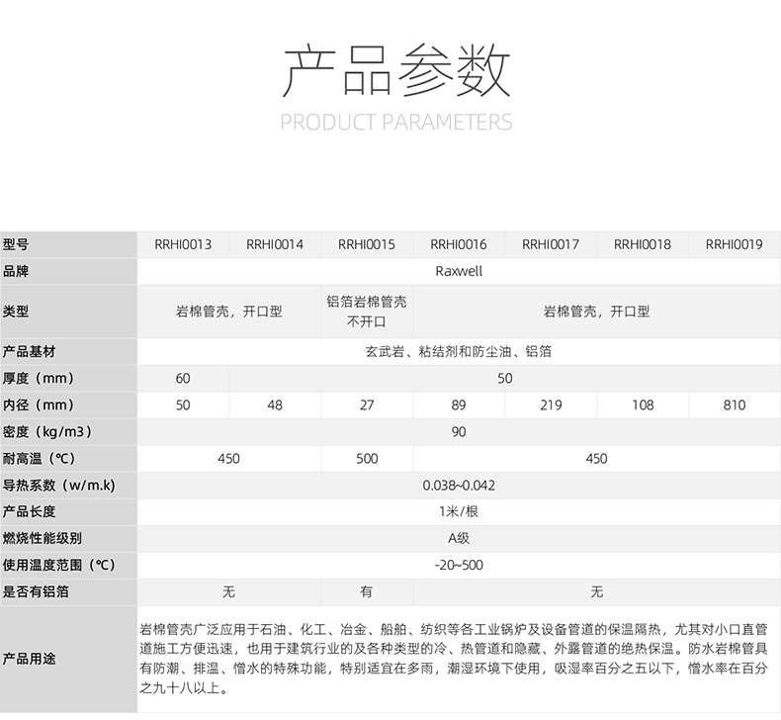Select the A级 combustion rating value
This screenshot has height=720, width=781.
coord(459,539)
